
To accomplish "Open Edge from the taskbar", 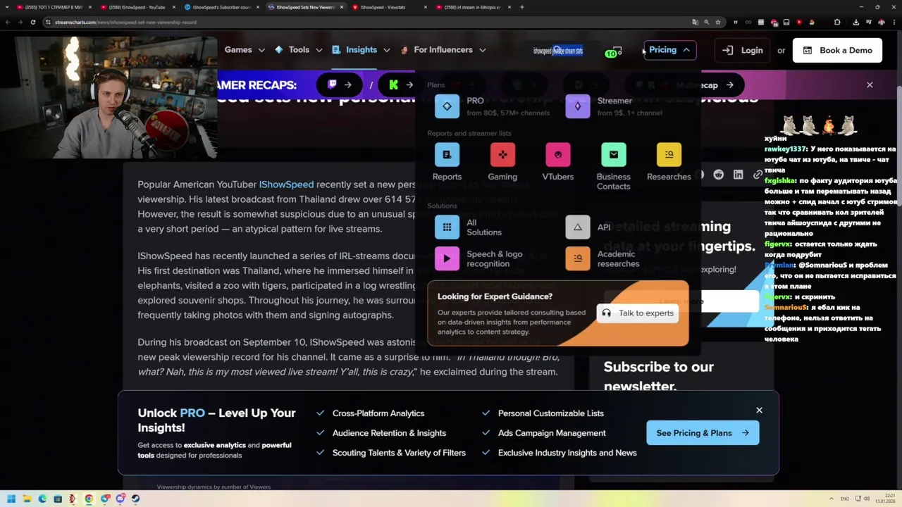I will (x=42, y=499).
